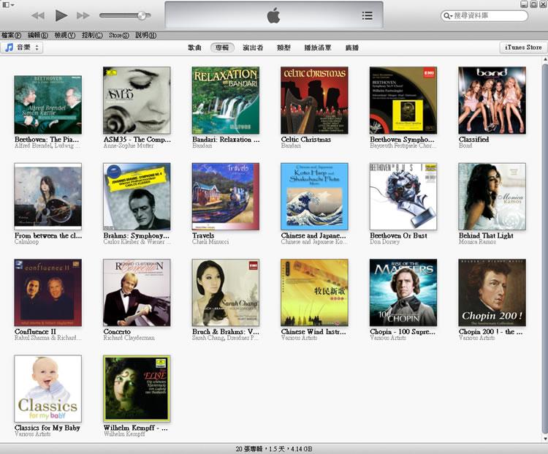Select the 專輯 tab
The height and width of the screenshot is (454, 548).
tap(222, 48)
